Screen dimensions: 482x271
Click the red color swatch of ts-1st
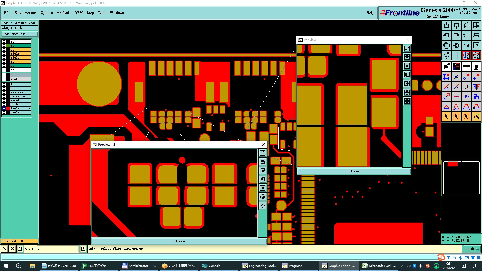click(x=8, y=108)
